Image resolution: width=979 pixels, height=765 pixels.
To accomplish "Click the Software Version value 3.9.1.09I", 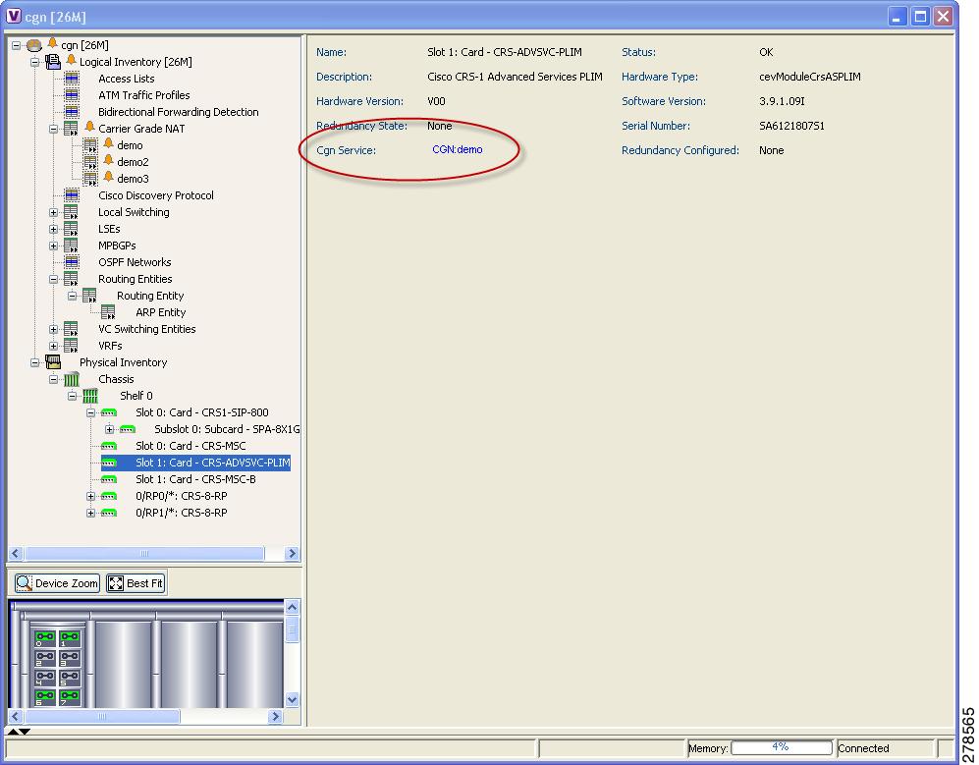I will pos(782,101).
